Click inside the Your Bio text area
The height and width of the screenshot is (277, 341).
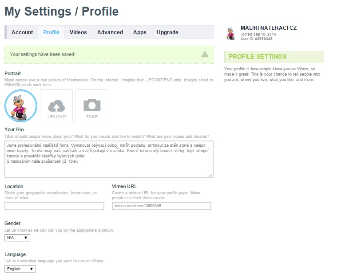[x=109, y=159]
